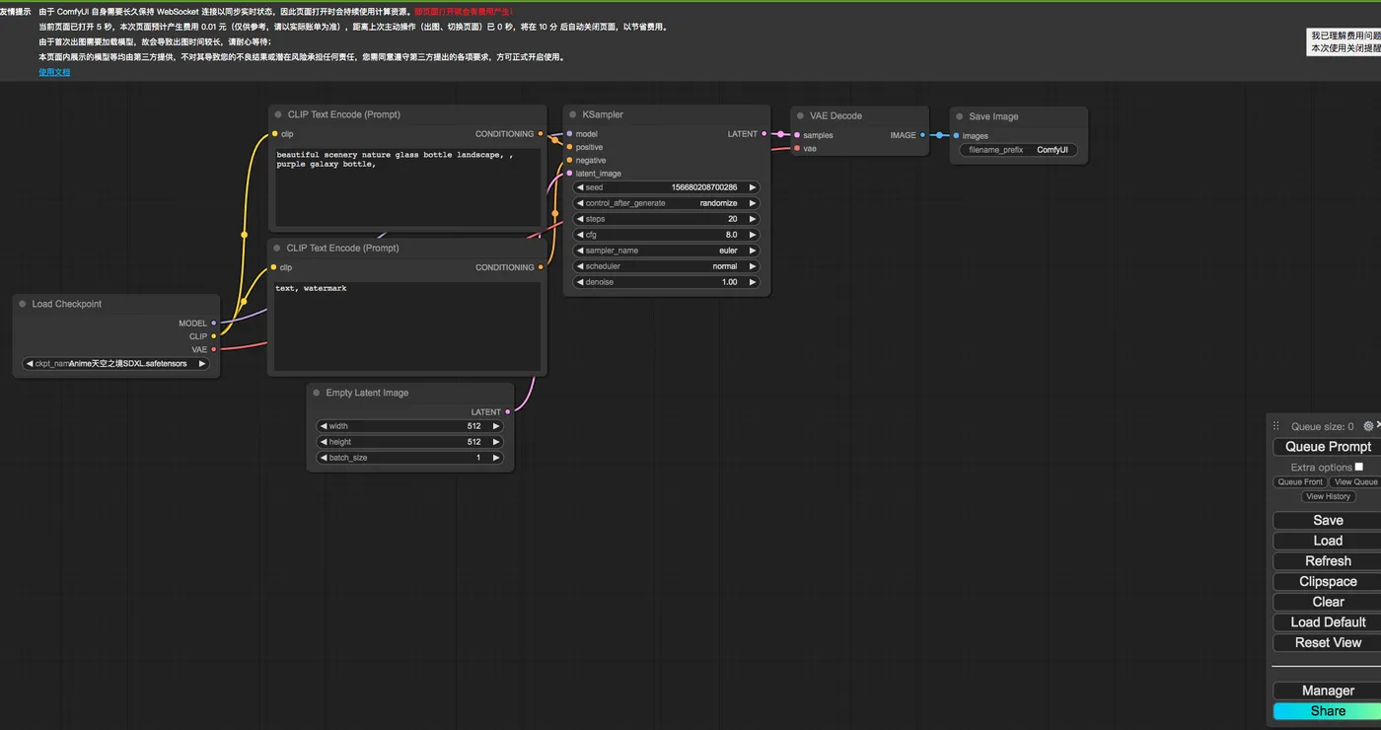
Task: Click the Queue Prompt button
Action: pyautogui.click(x=1328, y=447)
